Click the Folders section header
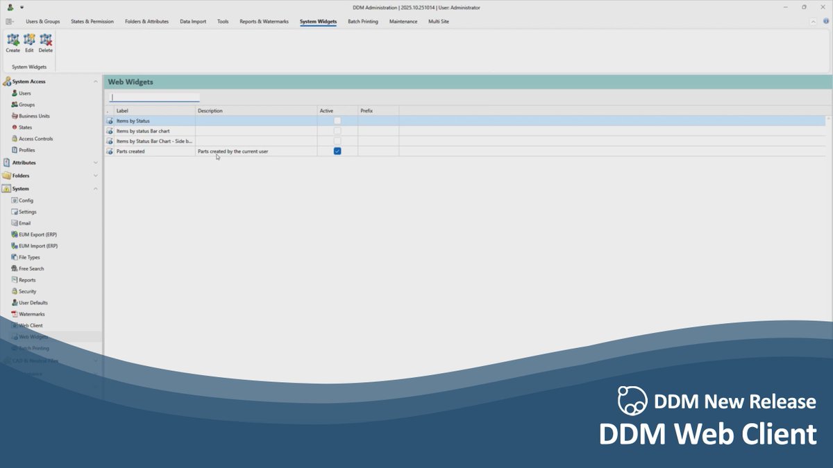 [x=51, y=175]
